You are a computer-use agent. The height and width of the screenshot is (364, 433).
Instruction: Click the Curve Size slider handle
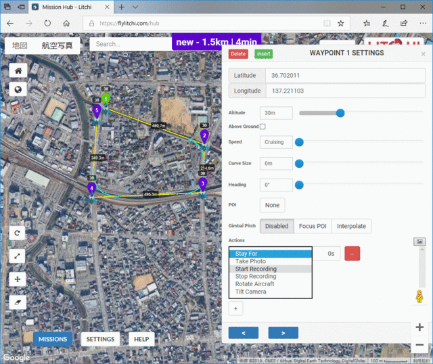[x=299, y=164]
